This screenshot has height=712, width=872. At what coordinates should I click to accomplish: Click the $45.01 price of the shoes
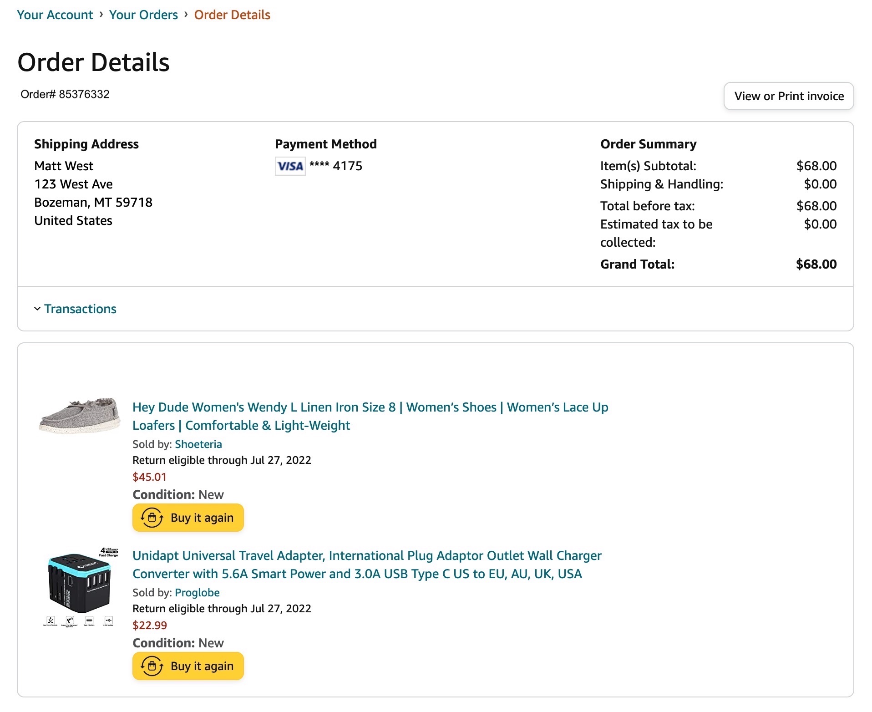pyautogui.click(x=149, y=477)
